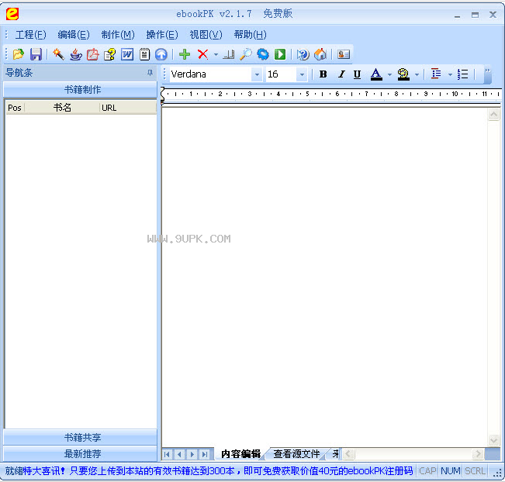Open the 书籍制作 panel section
This screenshot has height=482, width=505.
[80, 89]
